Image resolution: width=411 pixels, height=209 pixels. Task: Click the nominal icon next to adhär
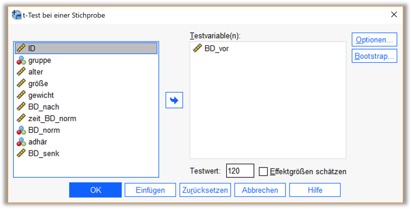coord(21,141)
